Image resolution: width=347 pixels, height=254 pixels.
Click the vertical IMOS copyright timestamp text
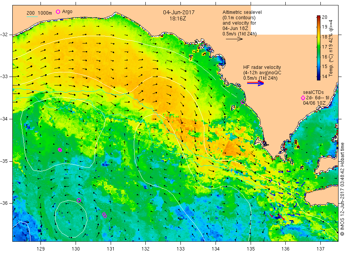[x=342, y=189]
